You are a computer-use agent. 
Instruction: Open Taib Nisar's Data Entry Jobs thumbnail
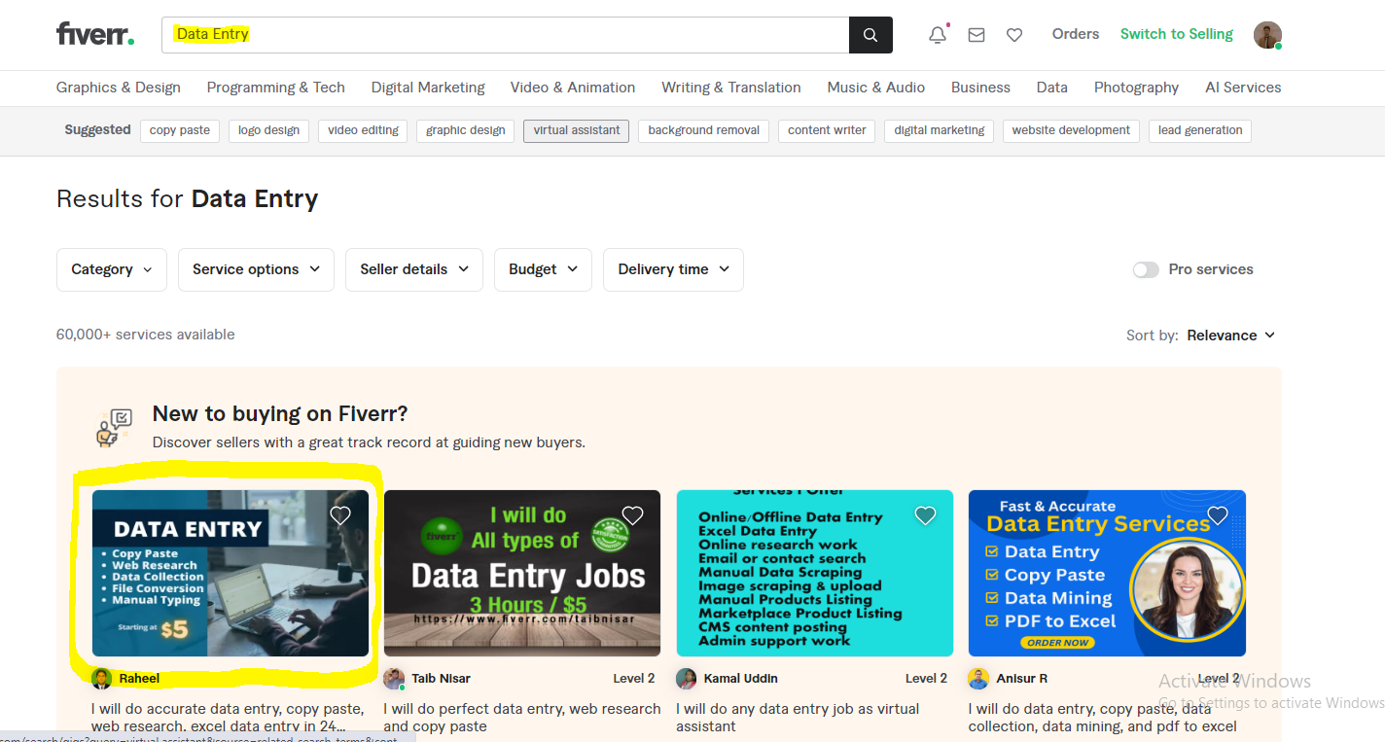522,574
